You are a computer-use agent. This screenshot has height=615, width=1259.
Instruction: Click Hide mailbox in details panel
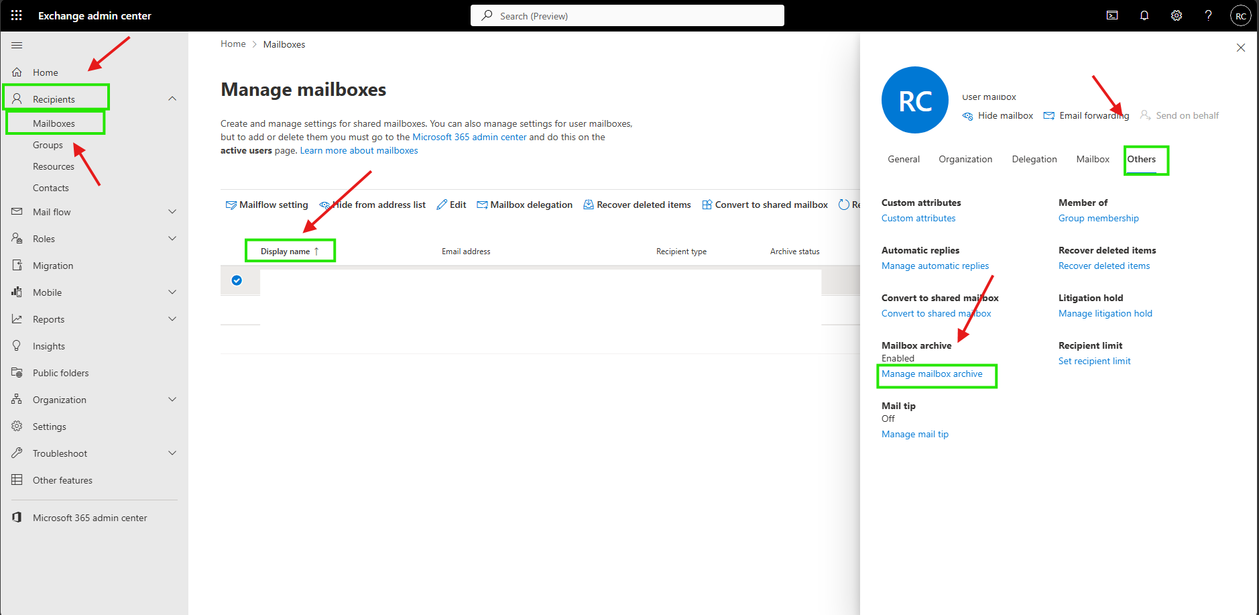(998, 115)
